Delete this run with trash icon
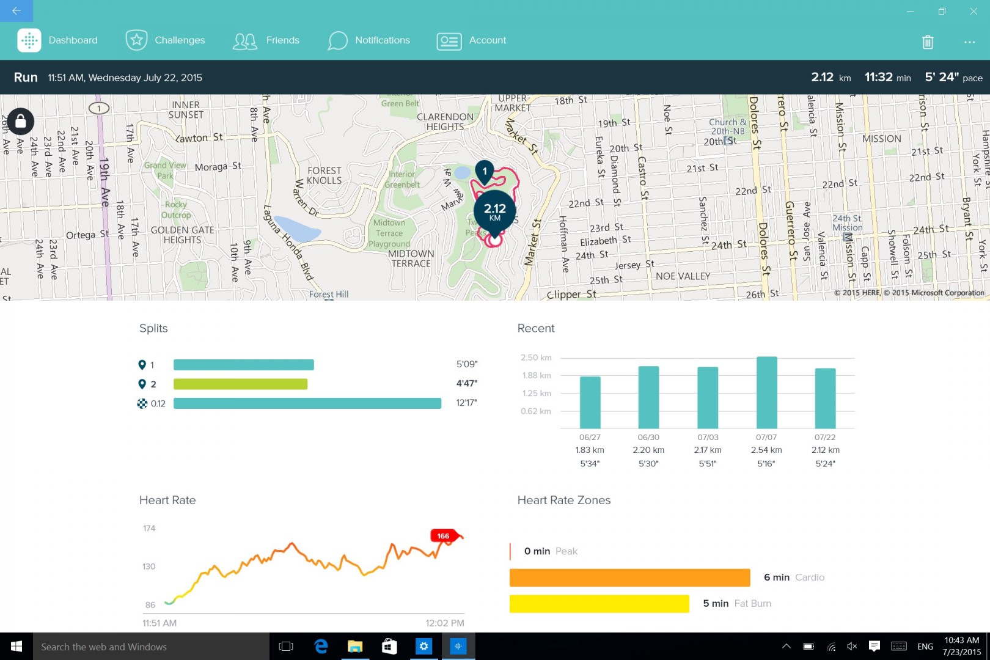 [x=927, y=42]
